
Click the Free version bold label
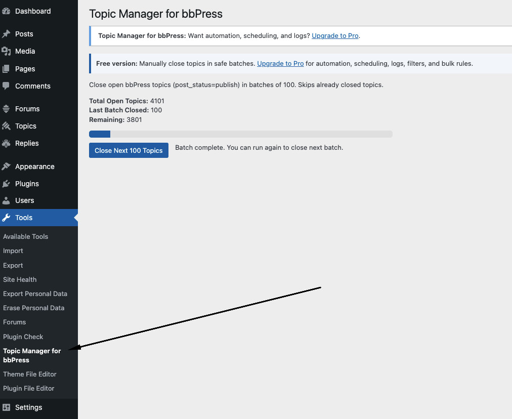(x=116, y=63)
